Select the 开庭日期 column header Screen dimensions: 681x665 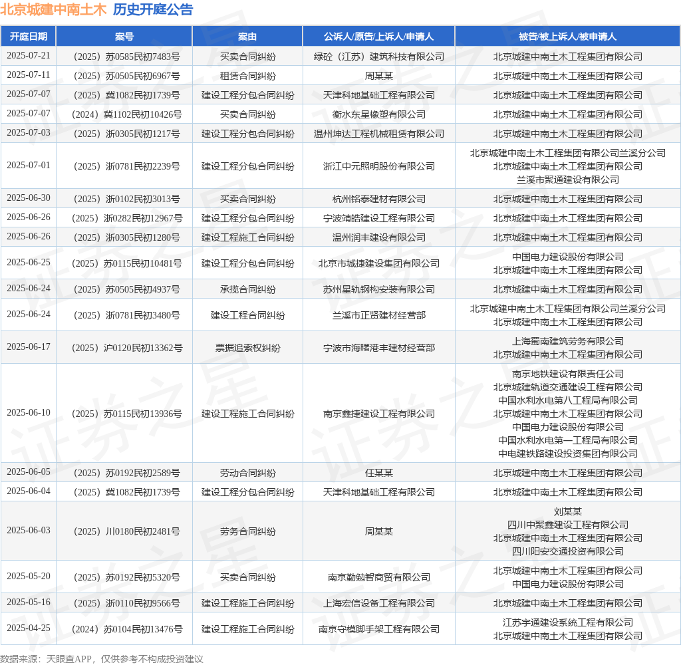tap(29, 37)
